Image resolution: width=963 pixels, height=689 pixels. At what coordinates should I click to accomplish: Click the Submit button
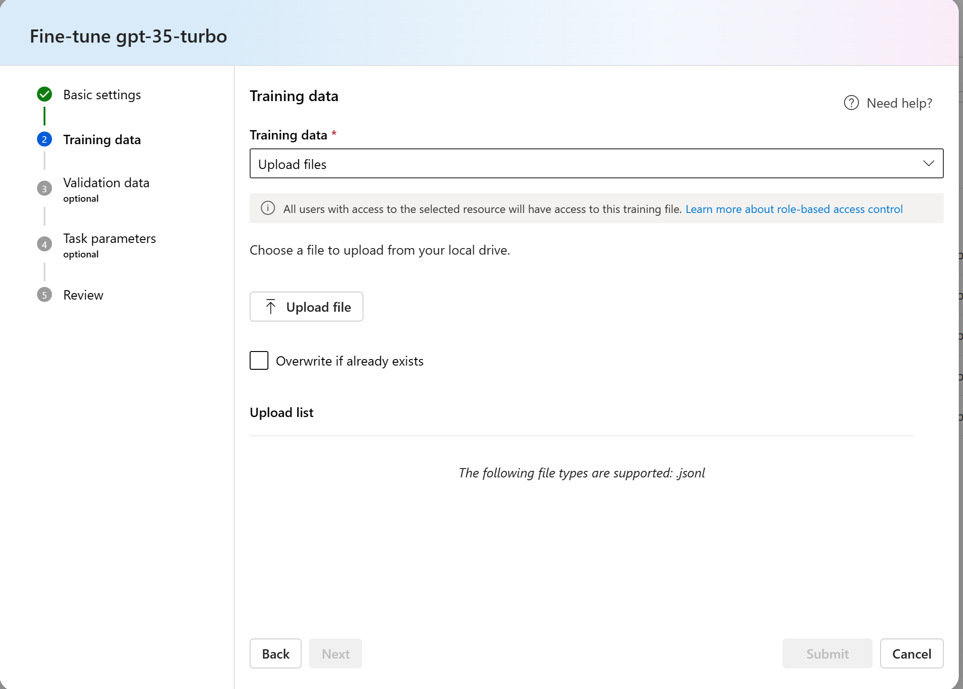827,653
